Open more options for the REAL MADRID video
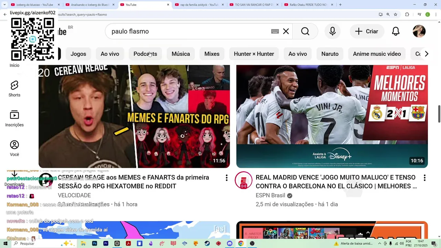Viewport: 441px width, 248px height. 424,178
